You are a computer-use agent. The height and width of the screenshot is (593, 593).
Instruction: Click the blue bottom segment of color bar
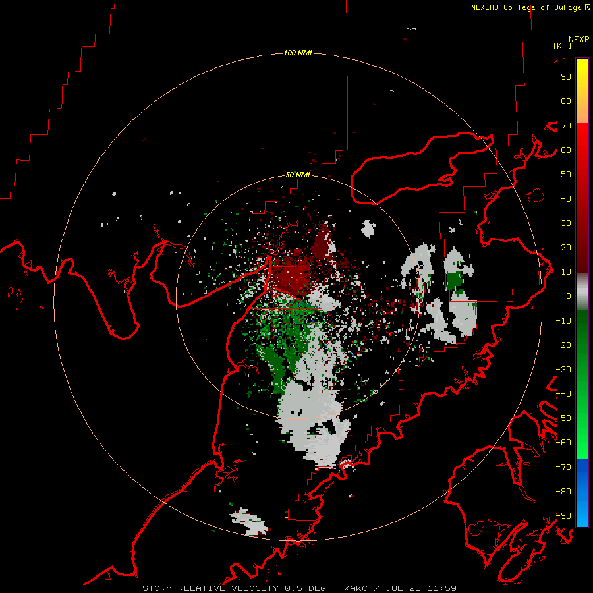[x=582, y=492]
